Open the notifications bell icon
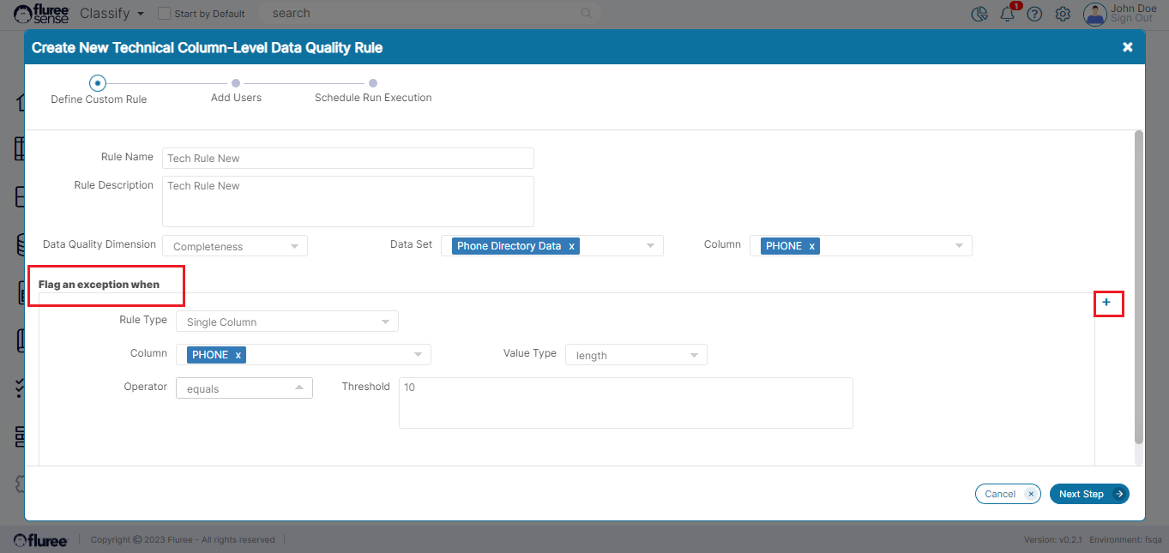 [x=1008, y=14]
